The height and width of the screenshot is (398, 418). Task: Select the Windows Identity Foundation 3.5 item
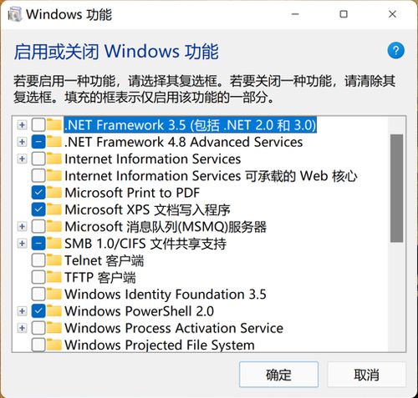[166, 295]
